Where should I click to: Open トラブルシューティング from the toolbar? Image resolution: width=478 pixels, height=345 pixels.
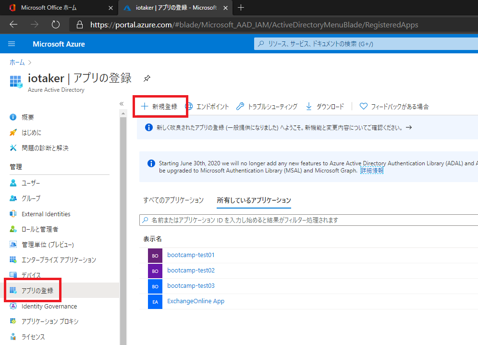(267, 107)
